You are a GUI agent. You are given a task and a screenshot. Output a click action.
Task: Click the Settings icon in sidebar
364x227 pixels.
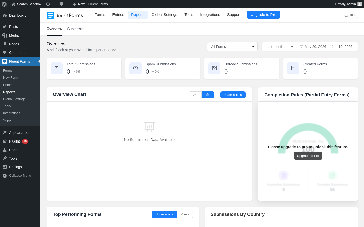point(5,167)
